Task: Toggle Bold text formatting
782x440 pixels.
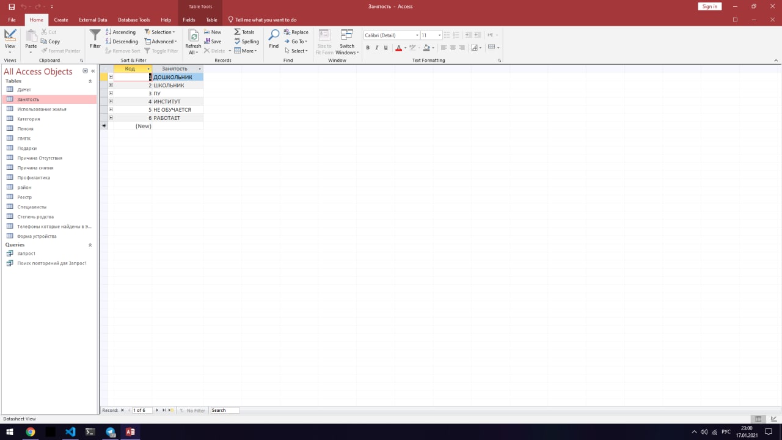Action: [x=368, y=48]
